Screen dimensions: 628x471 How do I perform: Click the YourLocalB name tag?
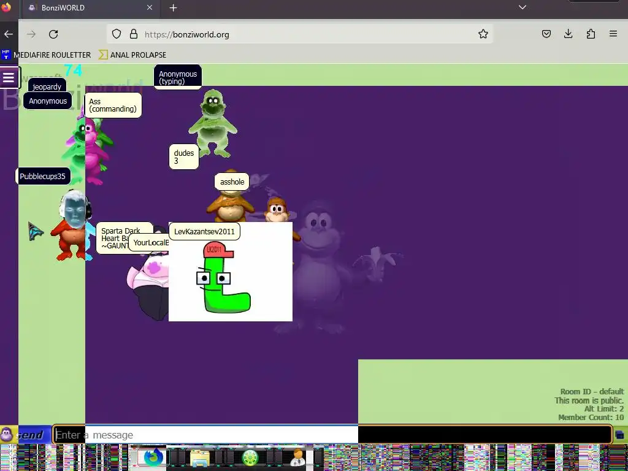click(x=149, y=243)
